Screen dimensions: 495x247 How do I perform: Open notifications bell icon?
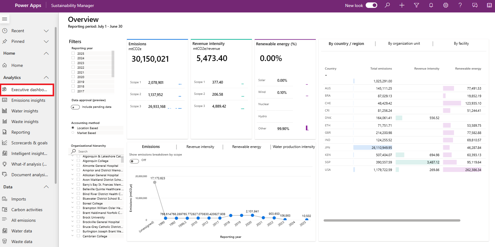point(431,5)
